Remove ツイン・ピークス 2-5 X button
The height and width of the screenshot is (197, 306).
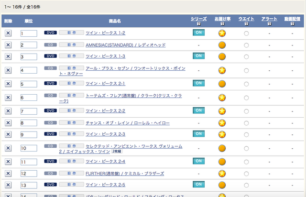[8, 185]
